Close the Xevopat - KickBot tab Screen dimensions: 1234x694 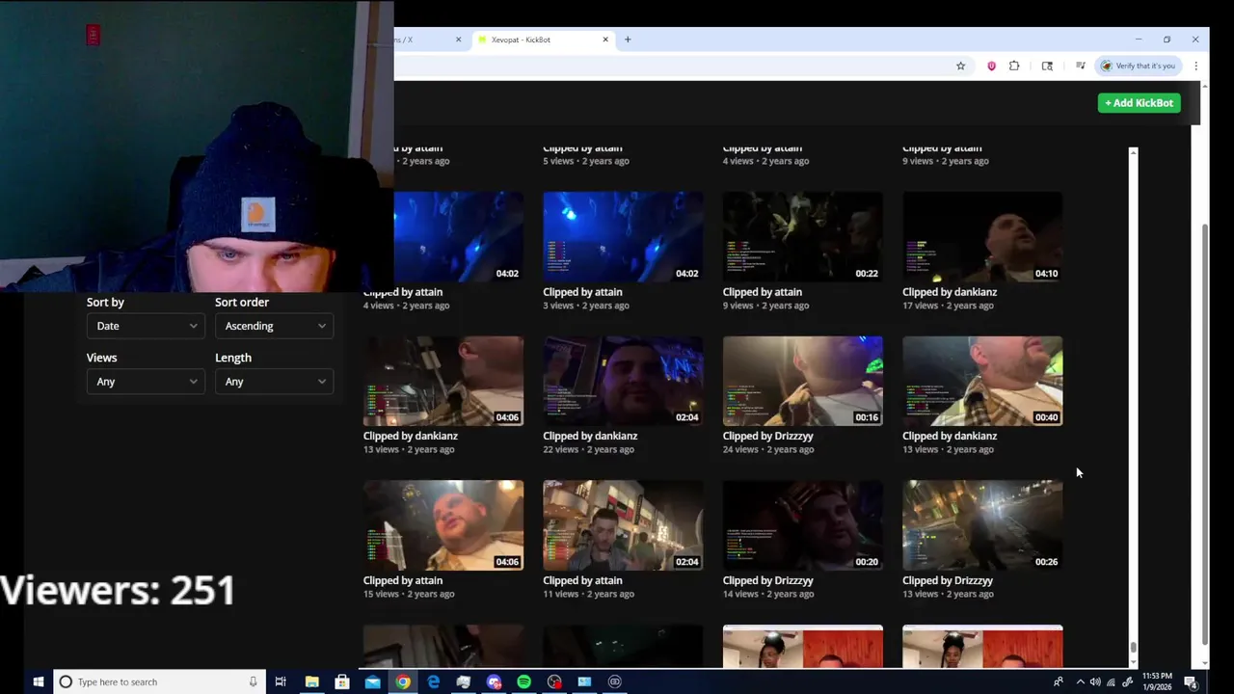pyautogui.click(x=605, y=40)
